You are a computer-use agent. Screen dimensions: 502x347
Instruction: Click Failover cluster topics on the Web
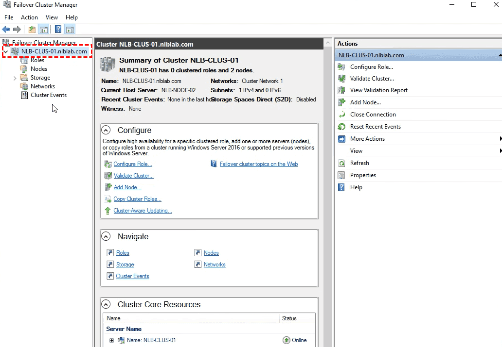click(x=258, y=164)
